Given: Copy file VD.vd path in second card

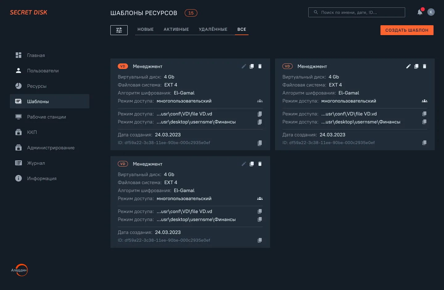Looking at the screenshot, I should tap(424, 114).
